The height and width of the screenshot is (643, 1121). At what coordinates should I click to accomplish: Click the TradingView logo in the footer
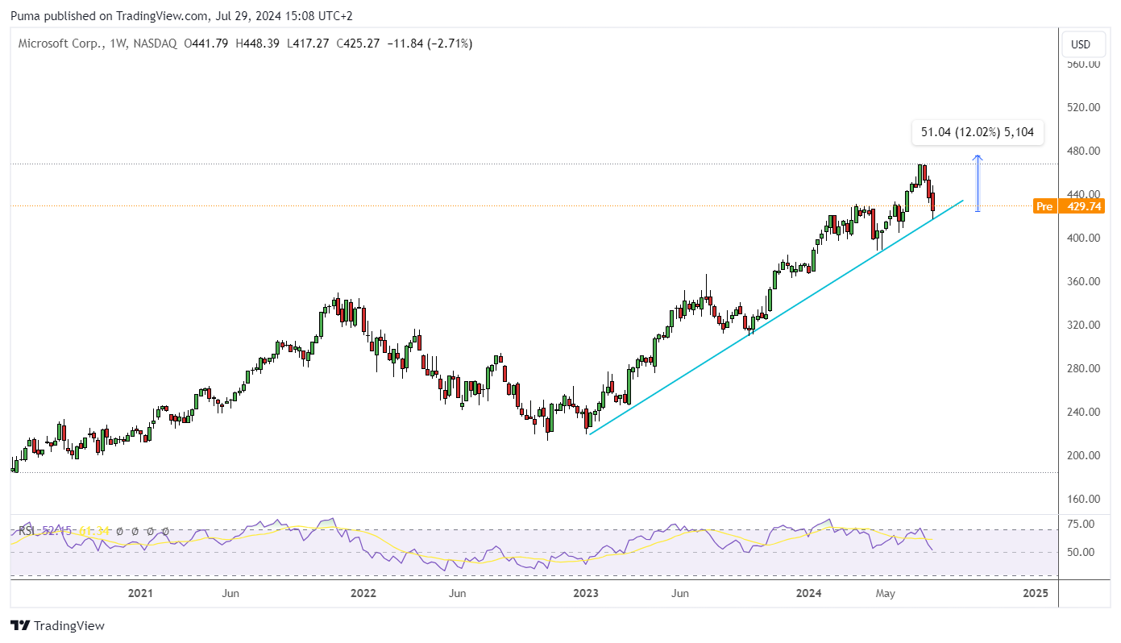tap(57, 625)
